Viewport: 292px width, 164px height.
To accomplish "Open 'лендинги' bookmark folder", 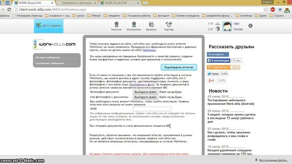I will point(112,15).
